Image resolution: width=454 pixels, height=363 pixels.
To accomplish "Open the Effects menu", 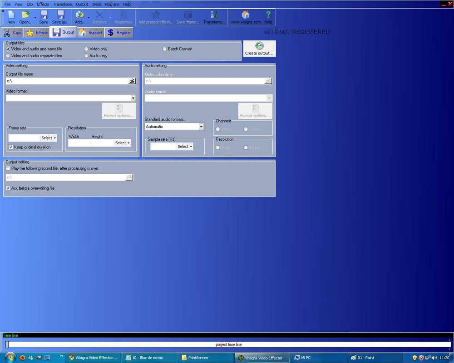I will (x=43, y=5).
